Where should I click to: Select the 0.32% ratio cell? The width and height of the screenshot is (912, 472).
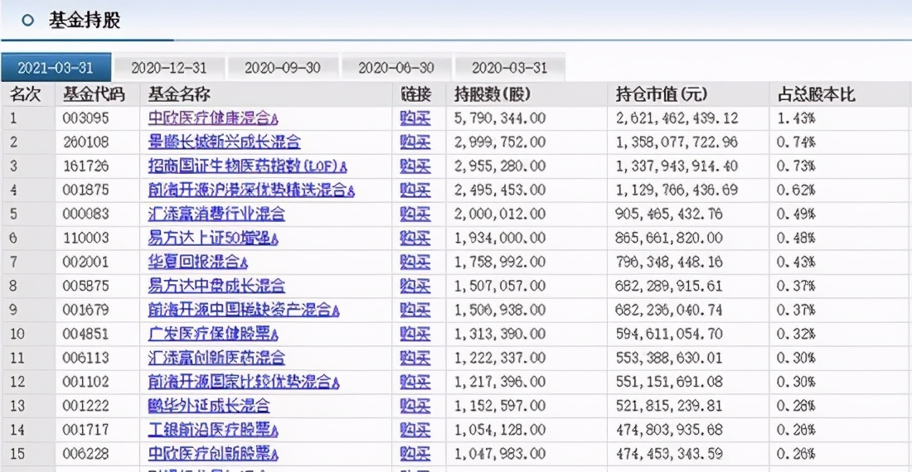point(796,334)
